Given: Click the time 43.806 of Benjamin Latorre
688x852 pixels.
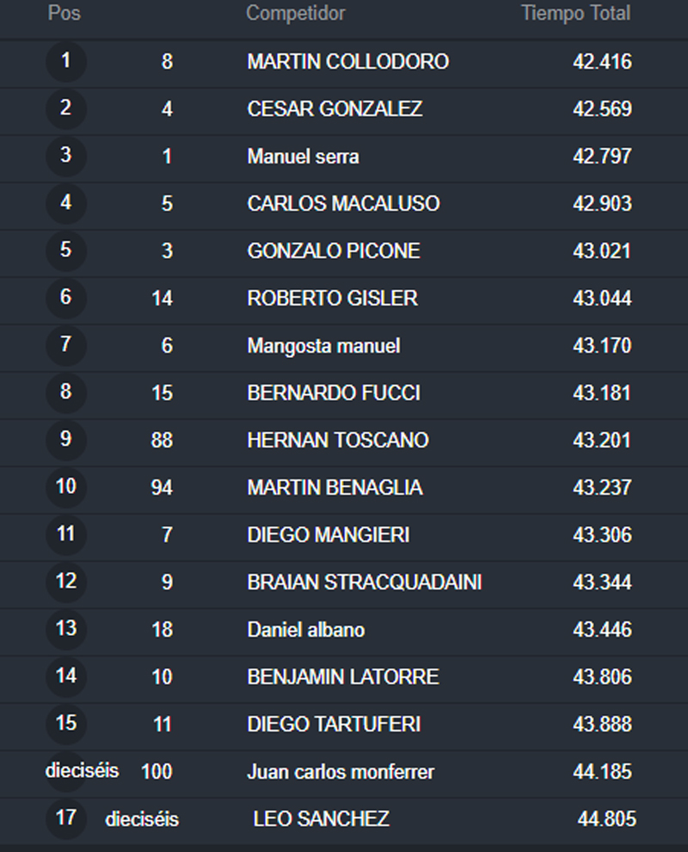Looking at the screenshot, I should [602, 677].
